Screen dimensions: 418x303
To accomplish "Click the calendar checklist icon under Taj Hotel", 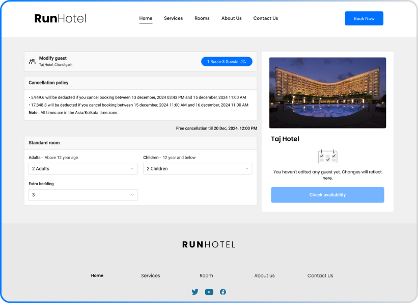I will click(x=327, y=156).
